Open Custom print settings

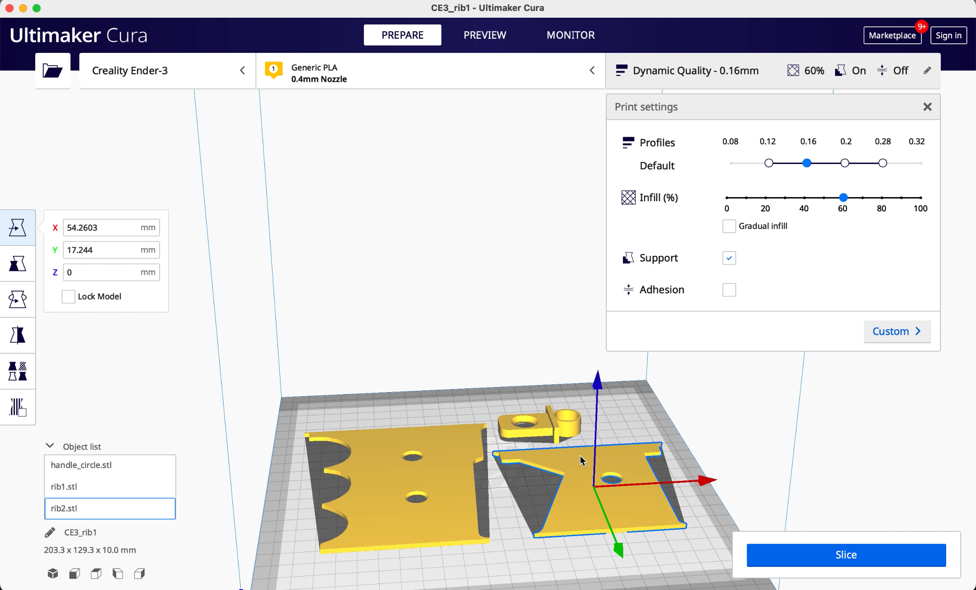[x=897, y=331]
